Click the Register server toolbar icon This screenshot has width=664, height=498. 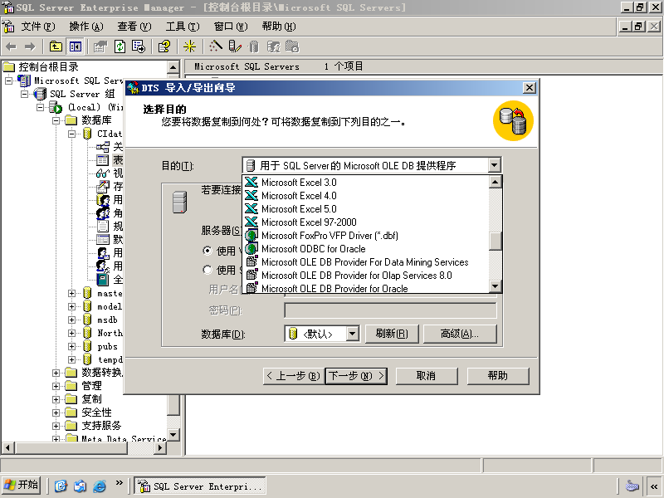coord(235,46)
